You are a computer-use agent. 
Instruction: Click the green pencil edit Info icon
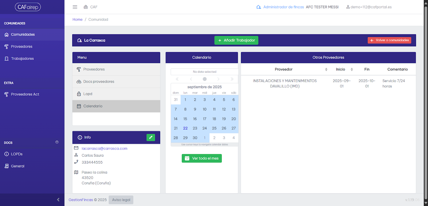pyautogui.click(x=151, y=137)
